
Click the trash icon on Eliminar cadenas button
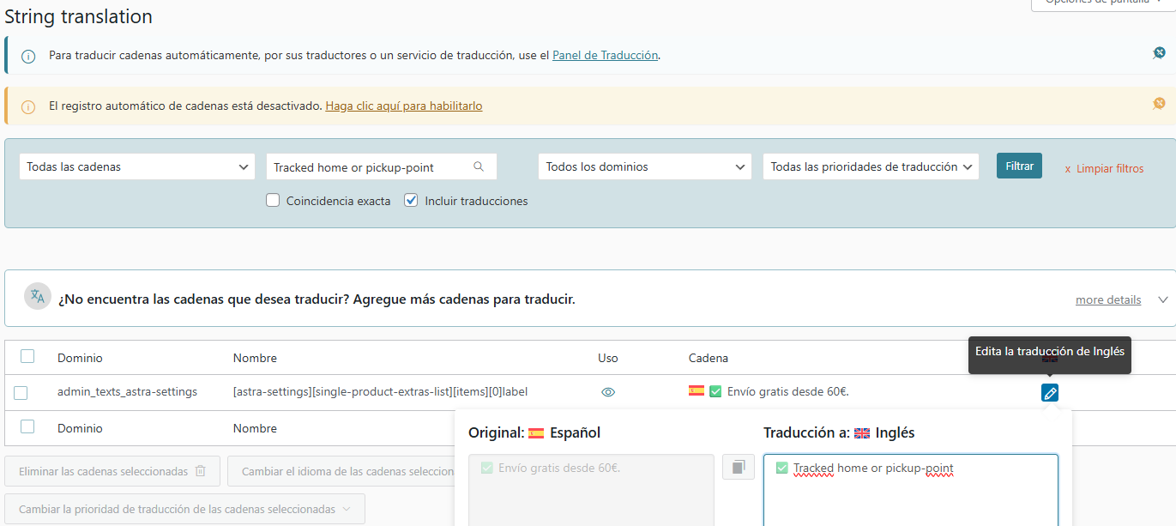click(x=201, y=471)
